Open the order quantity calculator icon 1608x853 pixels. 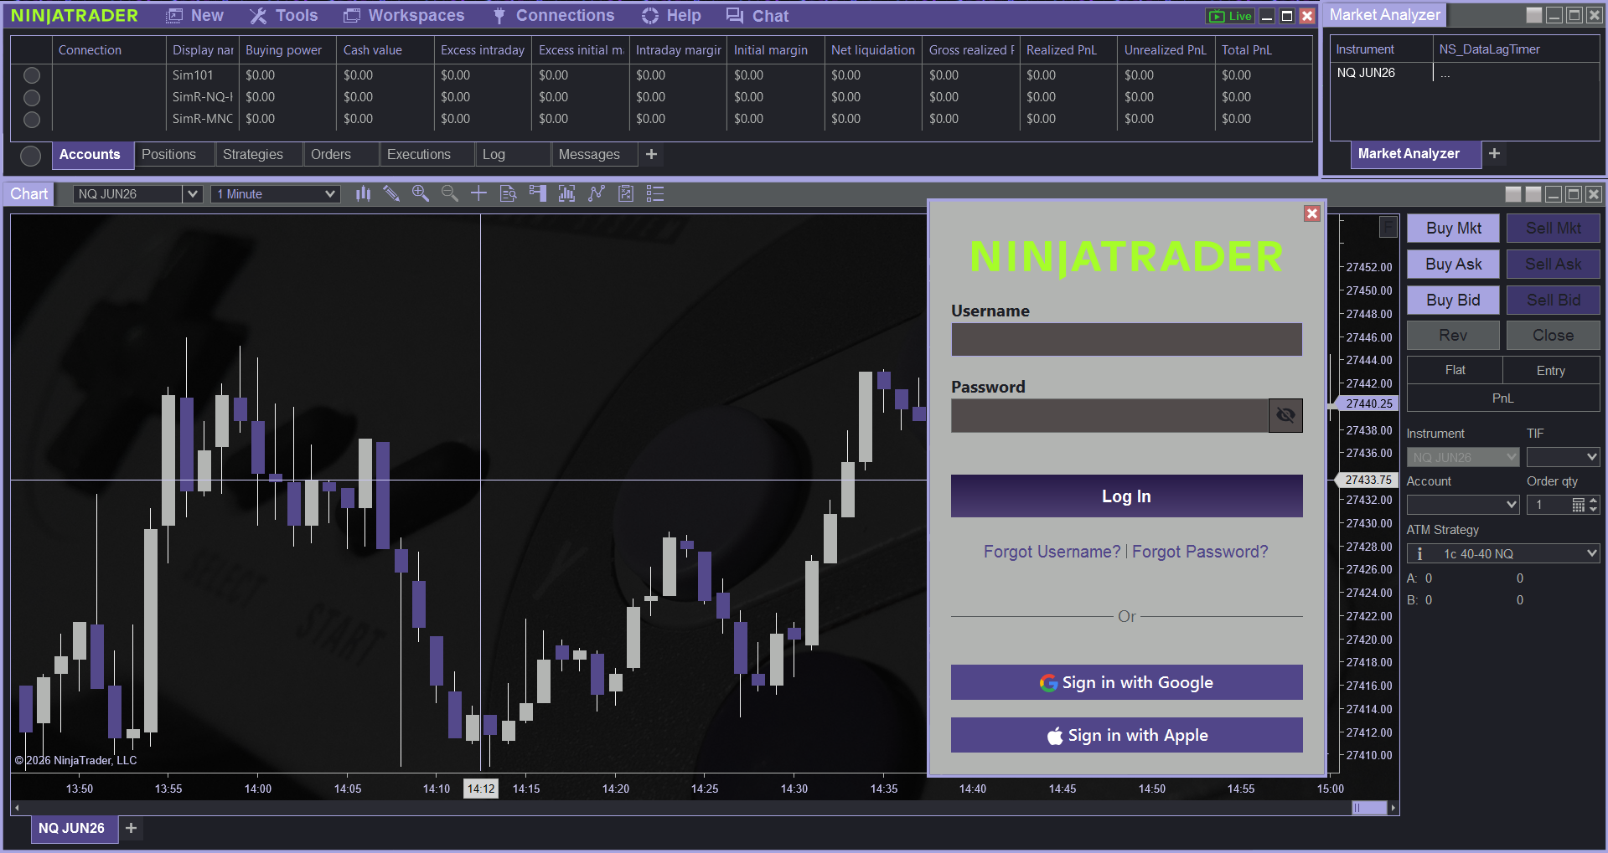[1579, 505]
